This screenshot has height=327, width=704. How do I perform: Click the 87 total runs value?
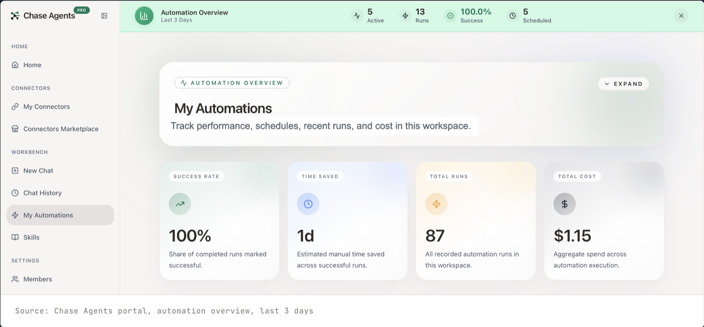click(435, 236)
